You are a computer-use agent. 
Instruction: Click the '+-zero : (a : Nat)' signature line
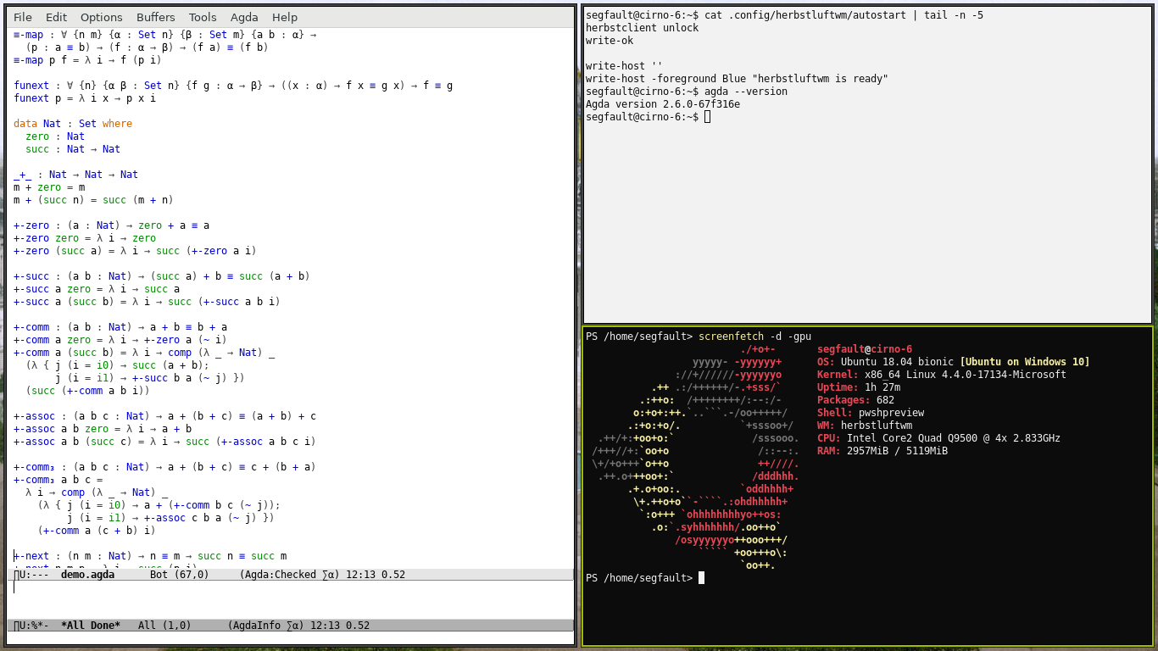(111, 225)
